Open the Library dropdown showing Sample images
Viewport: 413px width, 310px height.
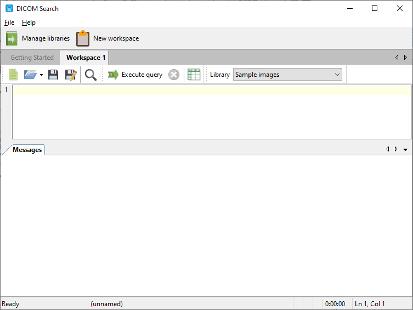coord(287,75)
